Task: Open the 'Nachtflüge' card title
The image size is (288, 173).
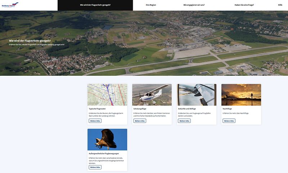Action: point(228,108)
